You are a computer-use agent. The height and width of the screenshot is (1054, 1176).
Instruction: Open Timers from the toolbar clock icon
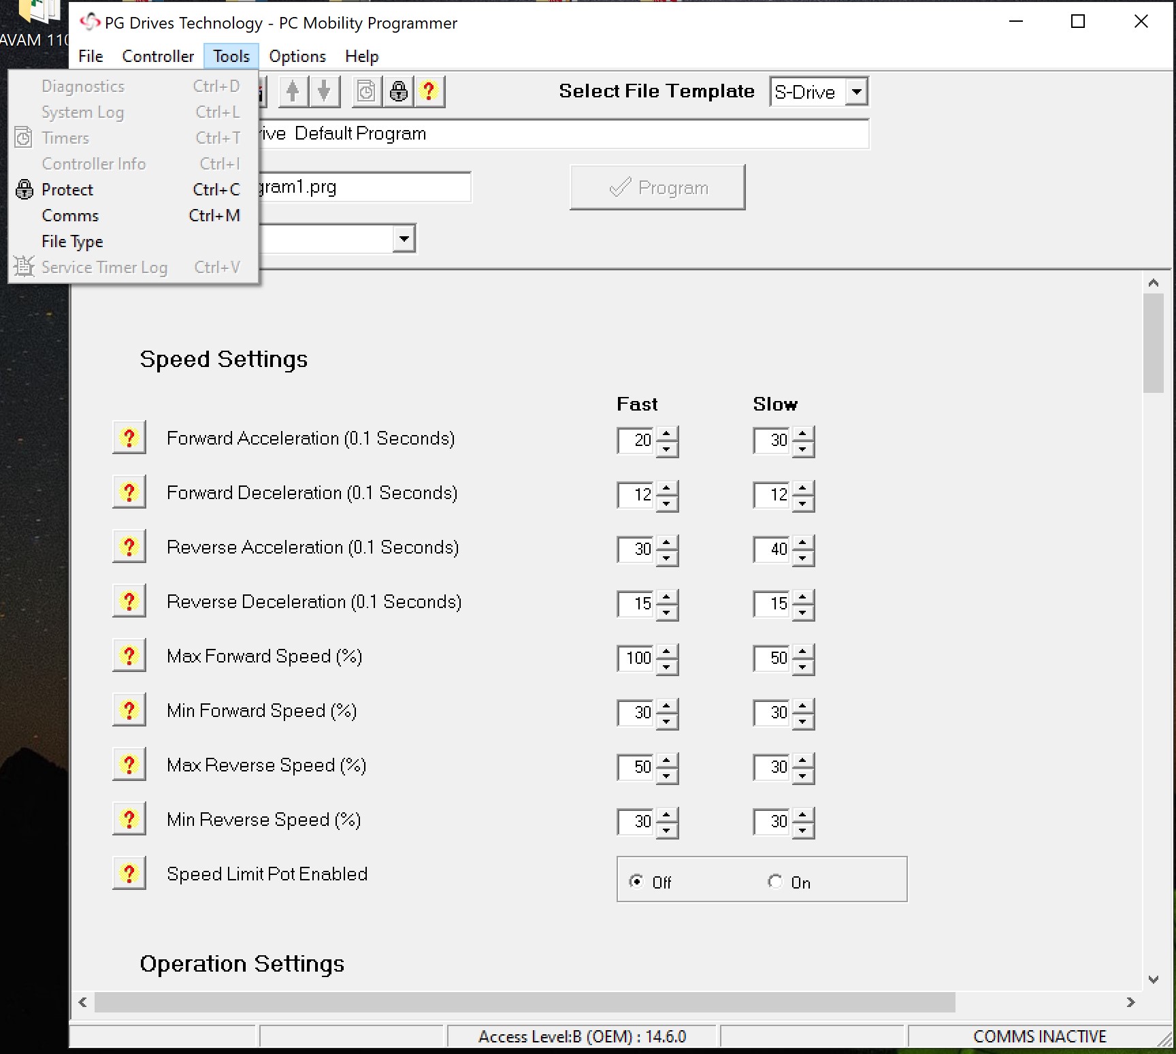tap(366, 91)
